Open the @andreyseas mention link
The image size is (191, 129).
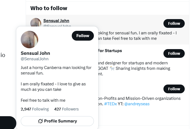pyautogui.click(x=137, y=104)
